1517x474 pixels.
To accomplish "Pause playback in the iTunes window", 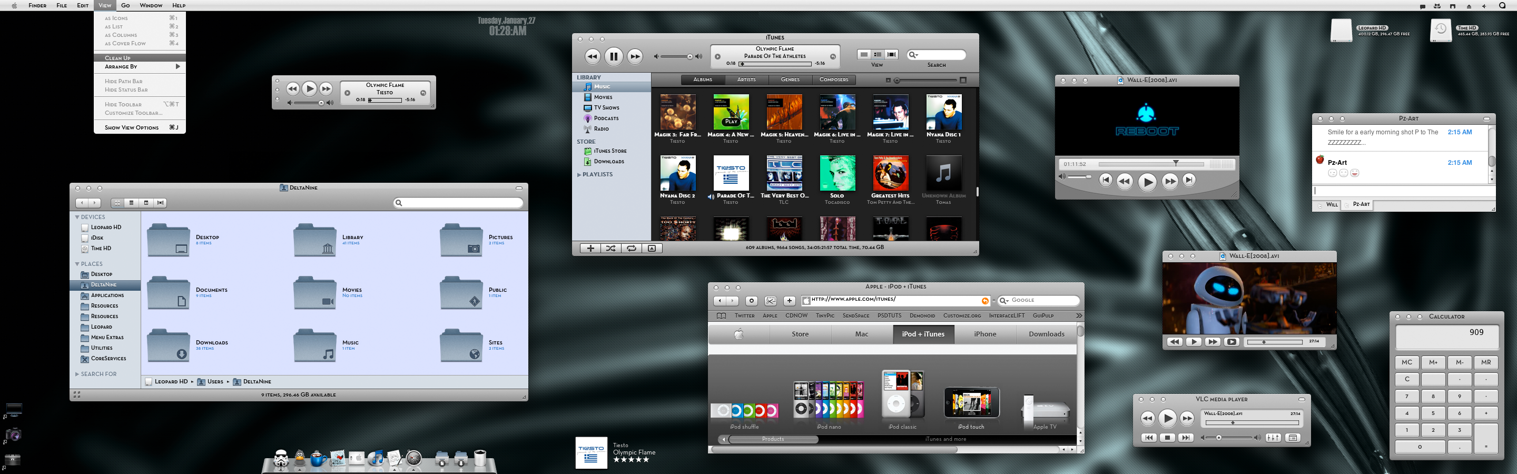I will 613,56.
